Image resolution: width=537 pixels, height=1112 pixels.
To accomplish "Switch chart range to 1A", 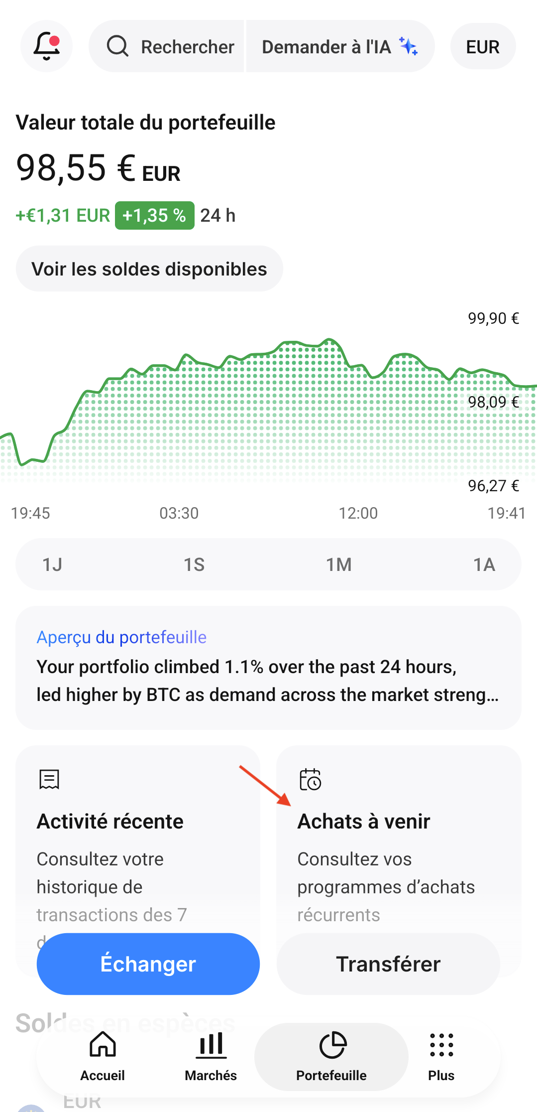I will click(484, 564).
